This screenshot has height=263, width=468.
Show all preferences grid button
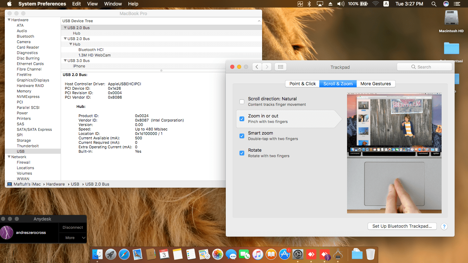[280, 67]
